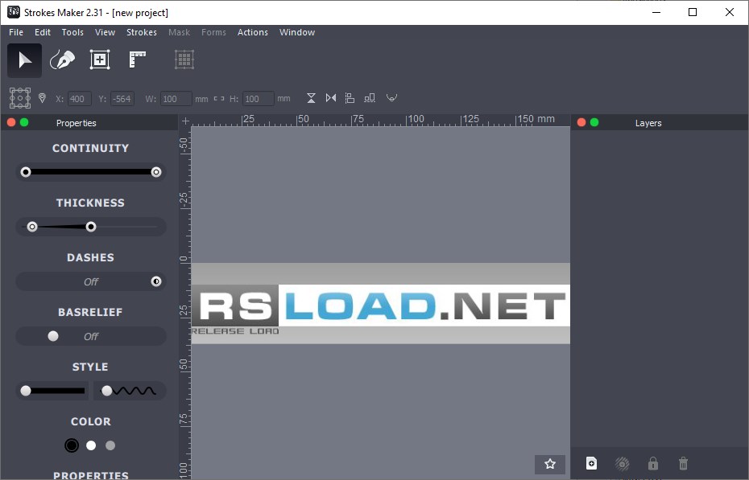Image resolution: width=749 pixels, height=480 pixels.
Task: Click the STYLE heading
Action: (90, 367)
